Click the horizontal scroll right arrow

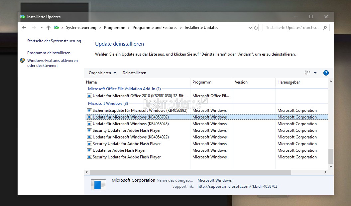pyautogui.click(x=325, y=172)
